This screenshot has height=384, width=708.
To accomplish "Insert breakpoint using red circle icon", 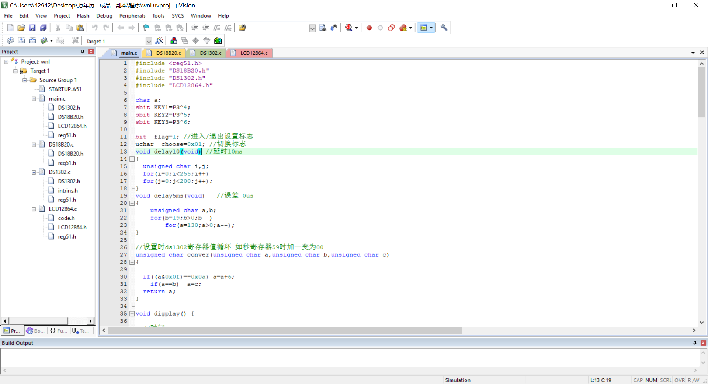I will (369, 28).
